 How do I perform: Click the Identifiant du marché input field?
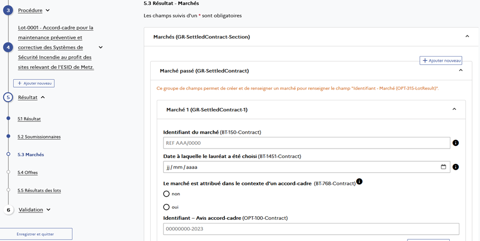306,143
